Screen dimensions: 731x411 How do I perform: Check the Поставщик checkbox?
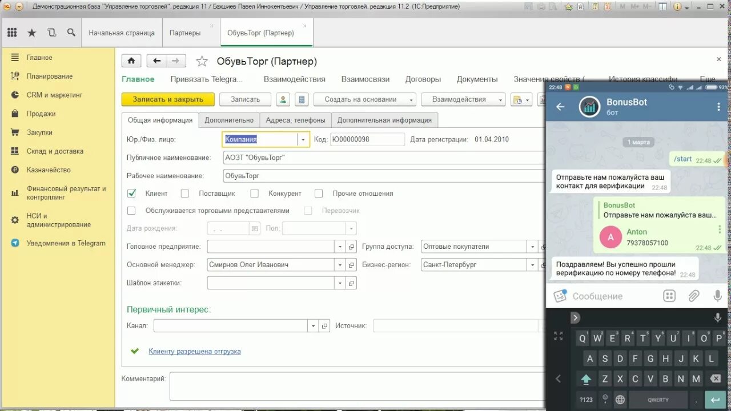[x=184, y=194]
